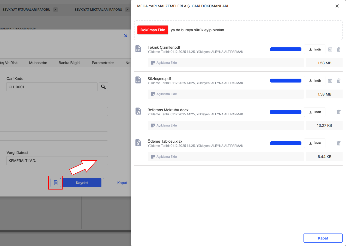Click the blue resize arrow icon
This screenshot has height=246, width=346.
click(125, 36)
